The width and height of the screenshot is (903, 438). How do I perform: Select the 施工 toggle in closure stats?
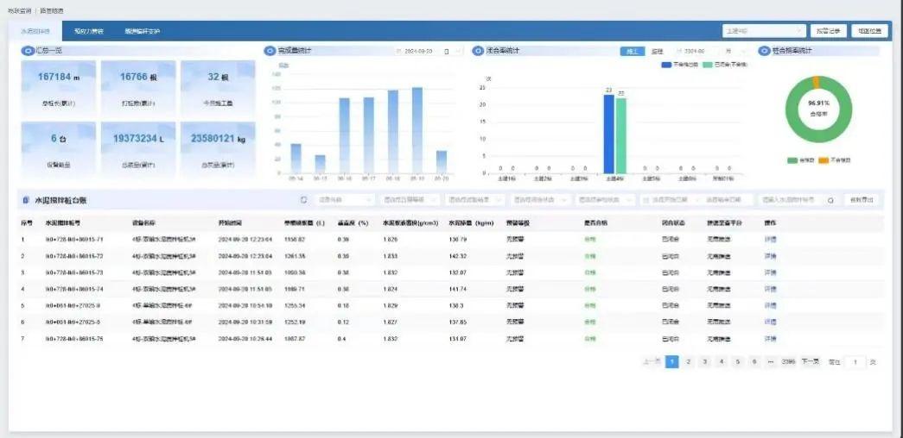[x=630, y=51]
